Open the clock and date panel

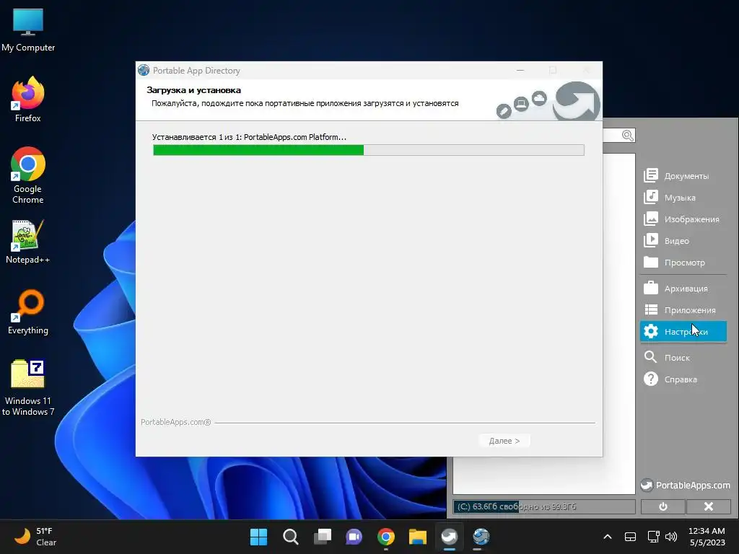tap(707, 537)
